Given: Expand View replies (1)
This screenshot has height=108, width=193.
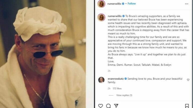Looking at the screenshot, I should pyautogui.click(x=124, y=95).
